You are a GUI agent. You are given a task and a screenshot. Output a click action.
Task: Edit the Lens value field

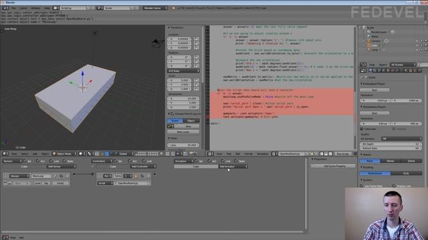[183, 145]
